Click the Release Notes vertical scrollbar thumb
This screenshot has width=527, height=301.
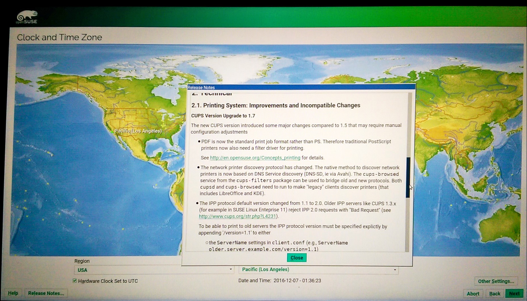pyautogui.click(x=408, y=177)
